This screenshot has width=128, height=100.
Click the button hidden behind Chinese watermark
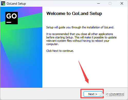coord(115,94)
